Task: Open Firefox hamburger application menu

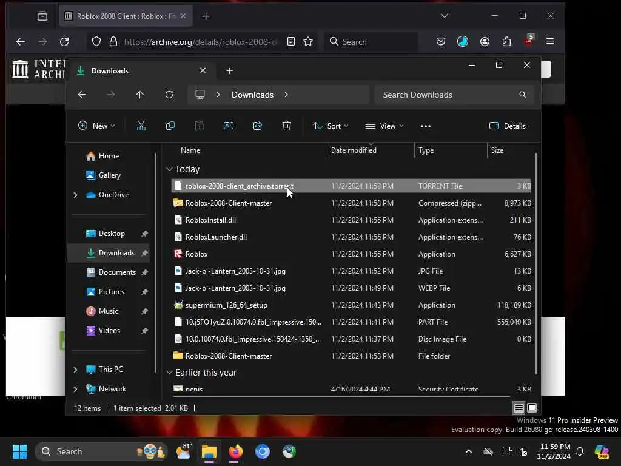Action: 550,42
